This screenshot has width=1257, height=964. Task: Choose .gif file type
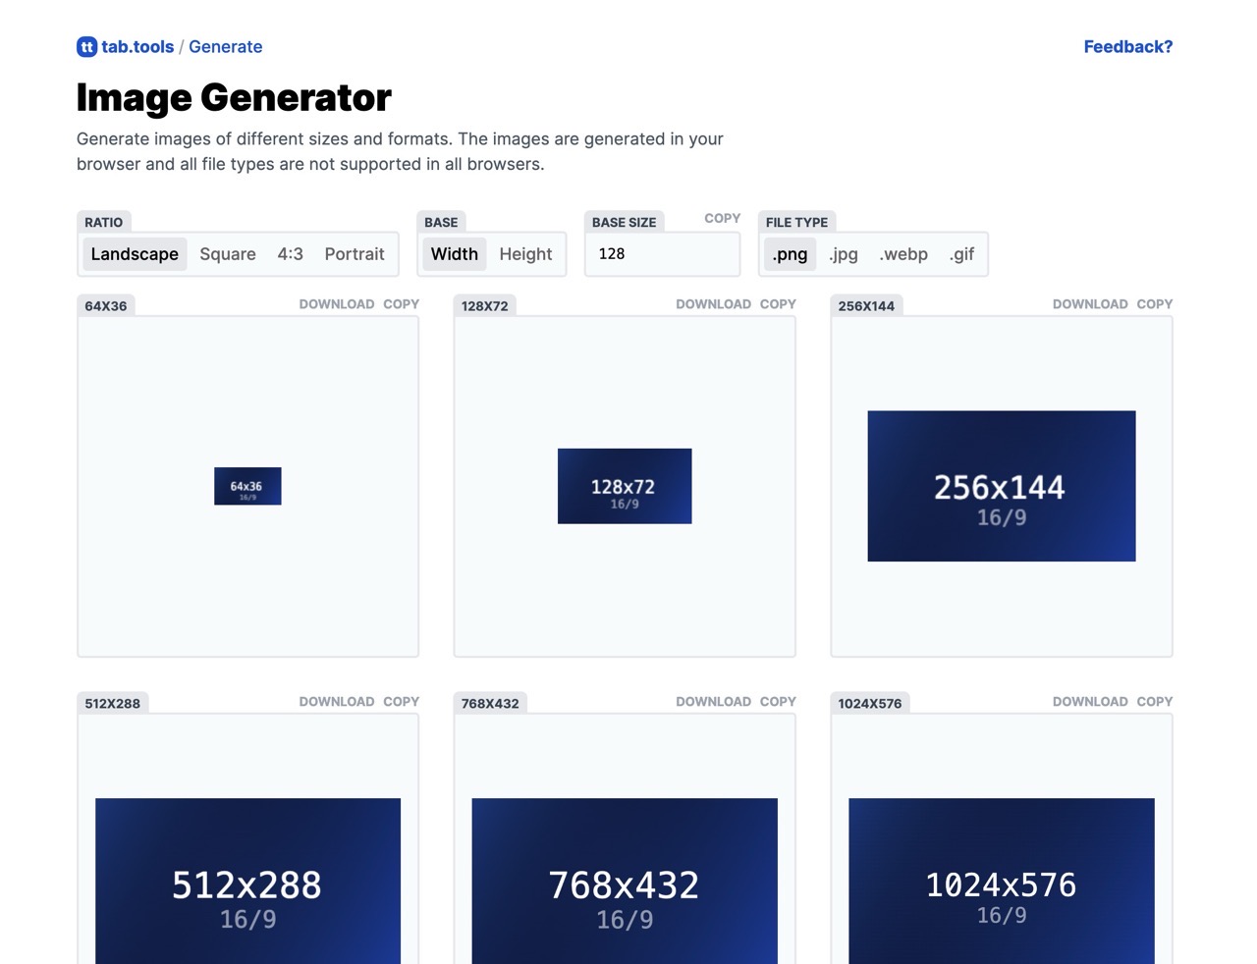[x=961, y=254]
